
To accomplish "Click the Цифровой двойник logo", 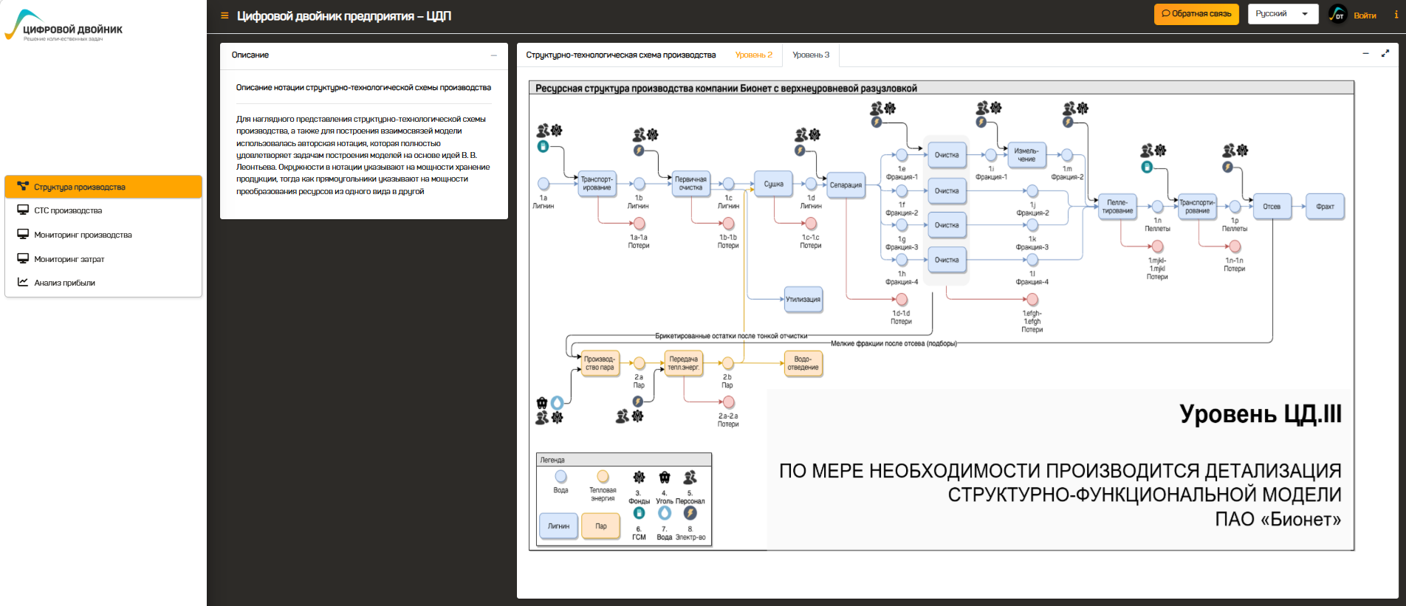I will click(64, 27).
